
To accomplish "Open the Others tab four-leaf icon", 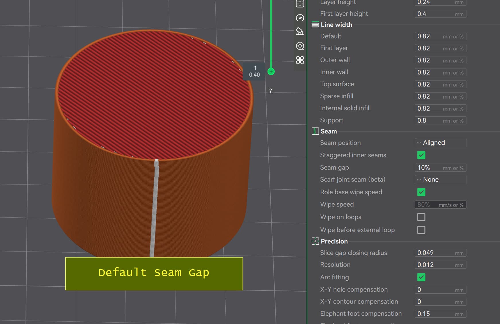I will point(300,60).
